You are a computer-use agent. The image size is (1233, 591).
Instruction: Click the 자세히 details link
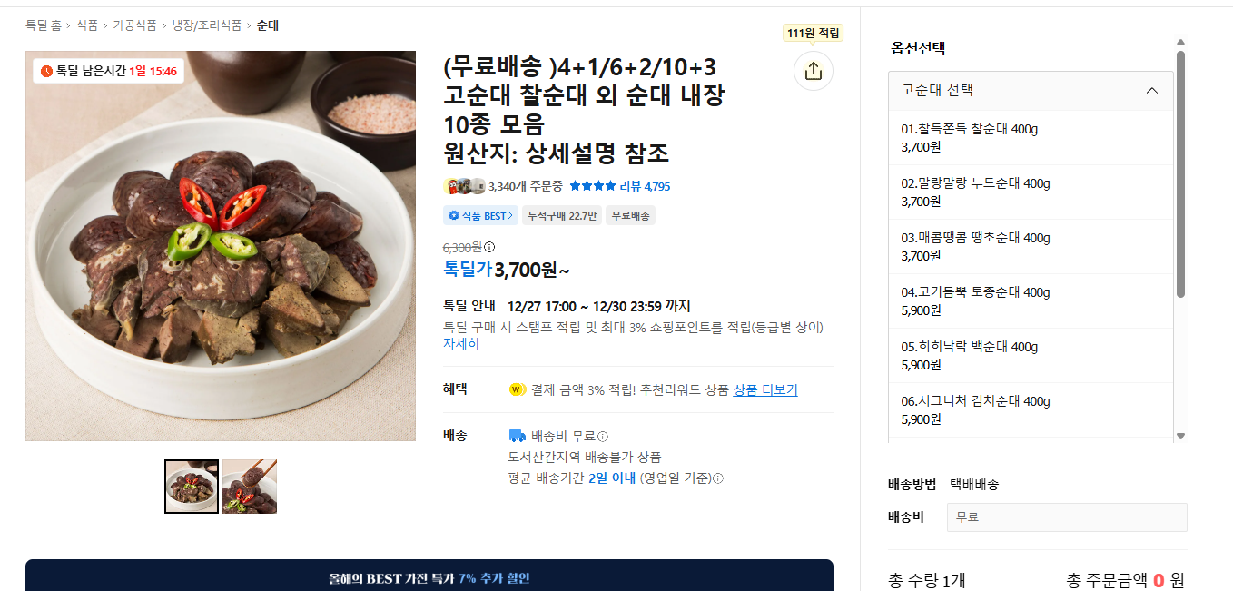click(x=461, y=344)
